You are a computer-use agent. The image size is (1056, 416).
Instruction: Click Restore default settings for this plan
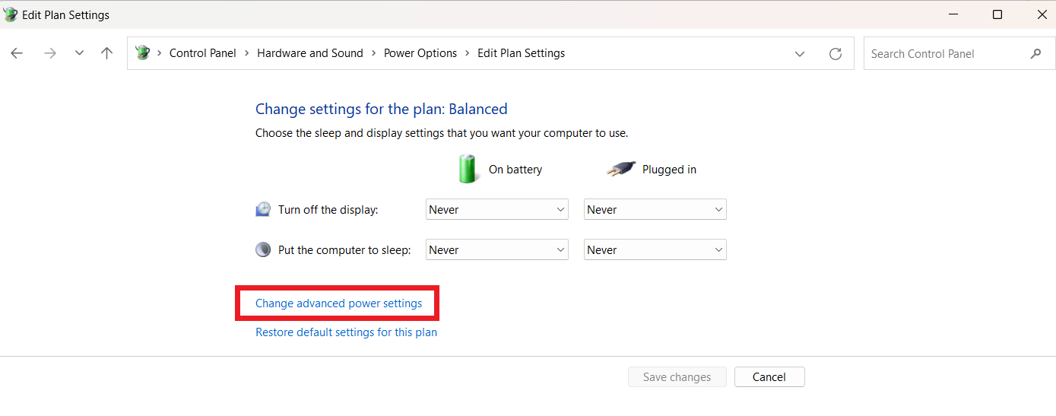point(346,332)
